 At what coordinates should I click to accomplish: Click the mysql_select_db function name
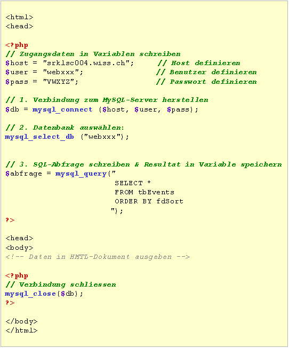pyautogui.click(x=39, y=137)
